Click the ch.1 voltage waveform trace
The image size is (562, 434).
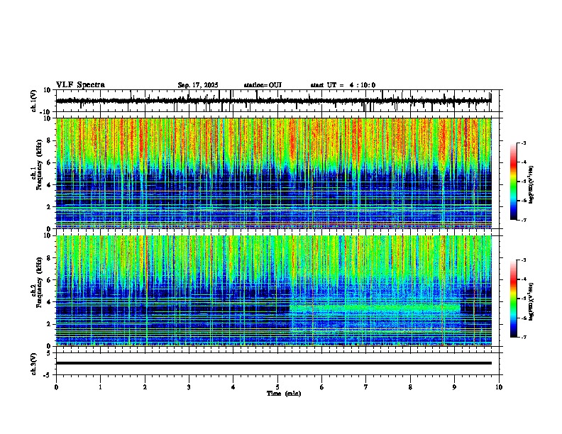tap(273, 101)
